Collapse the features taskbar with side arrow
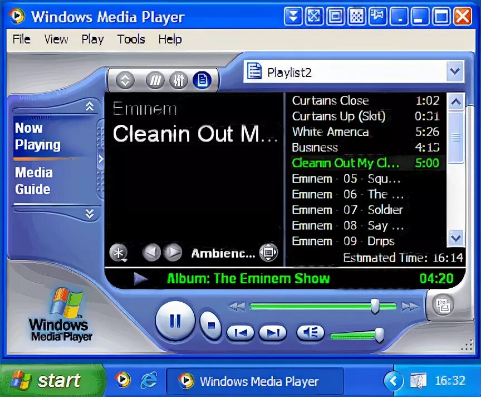Screen dimensions: 481x397 point(101,159)
